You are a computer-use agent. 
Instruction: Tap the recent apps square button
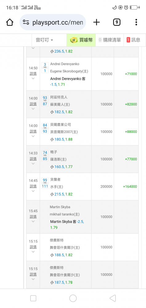pyautogui.click(x=33, y=298)
